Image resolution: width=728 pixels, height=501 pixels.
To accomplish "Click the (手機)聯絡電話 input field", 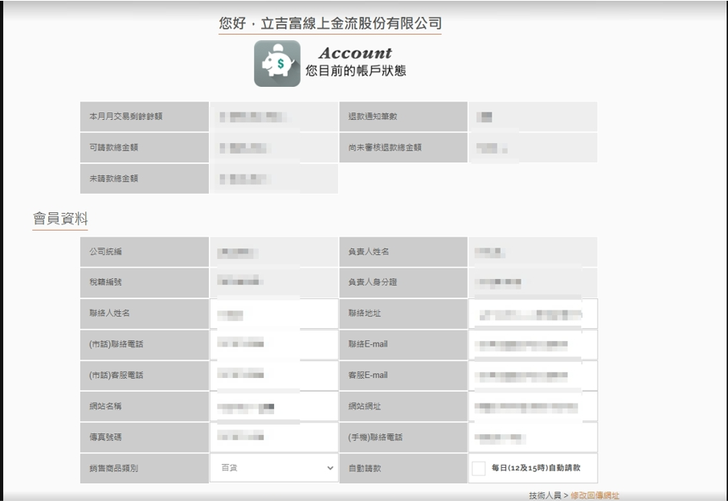I will tap(533, 437).
